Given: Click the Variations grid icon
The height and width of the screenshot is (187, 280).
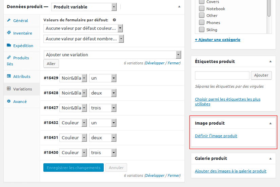Looking at the screenshot, I should click(x=9, y=89).
